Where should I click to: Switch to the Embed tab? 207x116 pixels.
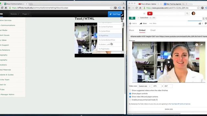pyautogui.click(x=142, y=30)
